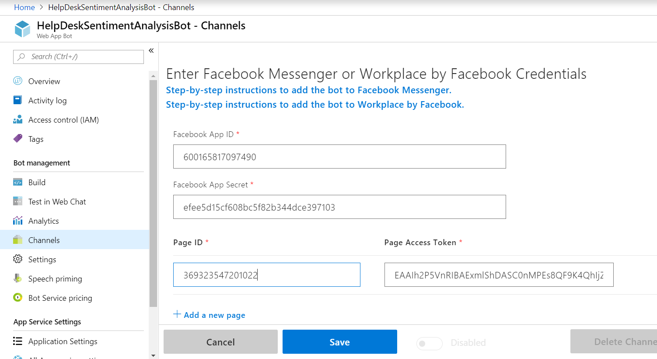
Task: Click the Overview icon in sidebar
Action: click(x=17, y=81)
